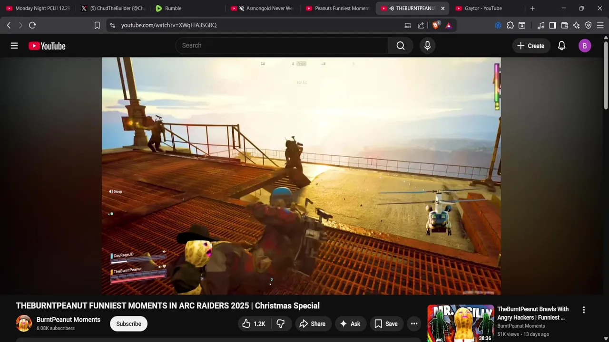Open the YouTube guide hamburger menu
Image resolution: width=609 pixels, height=342 pixels.
[x=14, y=46]
